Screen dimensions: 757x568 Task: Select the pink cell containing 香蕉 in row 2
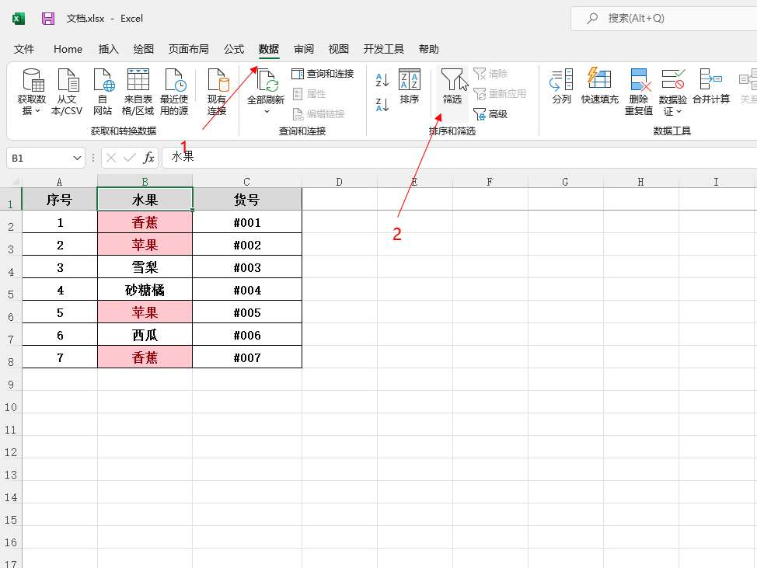[145, 222]
